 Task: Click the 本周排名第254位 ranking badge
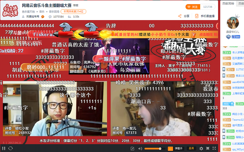74,11
